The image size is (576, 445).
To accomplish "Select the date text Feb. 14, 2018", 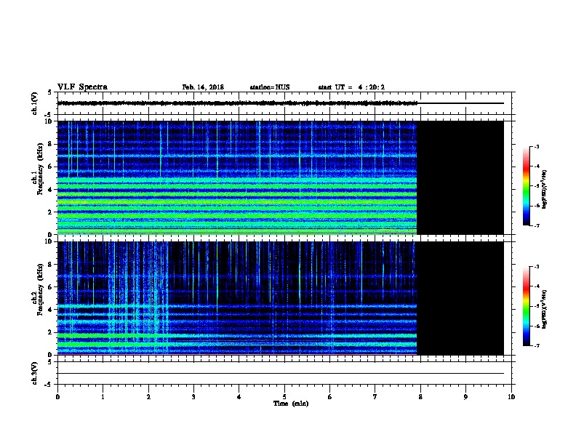I will (x=203, y=87).
